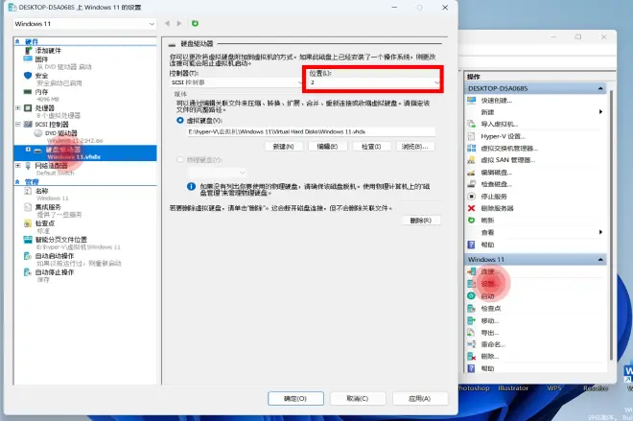Select the DVD 驱动器 item

pyautogui.click(x=60, y=133)
